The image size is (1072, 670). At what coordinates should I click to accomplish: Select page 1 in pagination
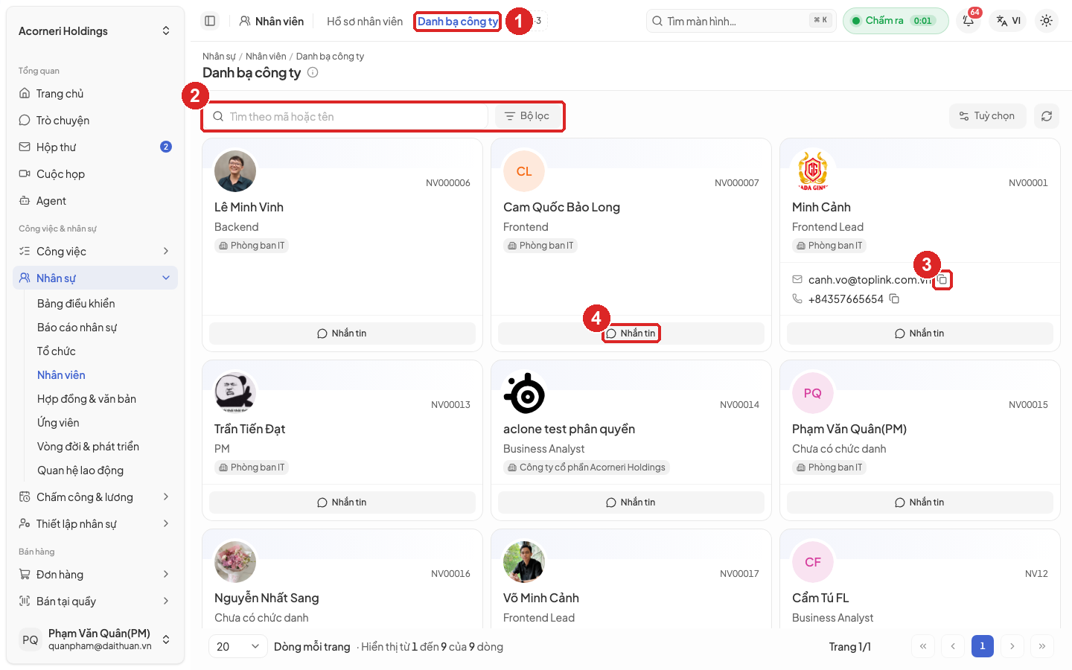tap(982, 646)
